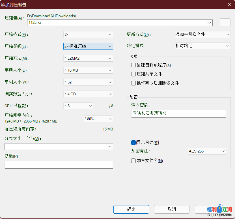235x219 pixels.
Task: Enable the 创建自释放程序 checkbox
Action: [x=133, y=65]
